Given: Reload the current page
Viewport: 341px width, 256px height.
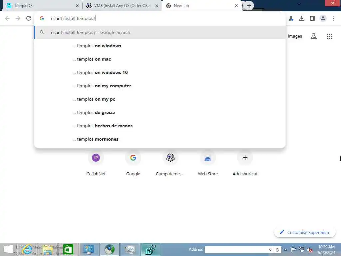Looking at the screenshot, I should tap(29, 19).
